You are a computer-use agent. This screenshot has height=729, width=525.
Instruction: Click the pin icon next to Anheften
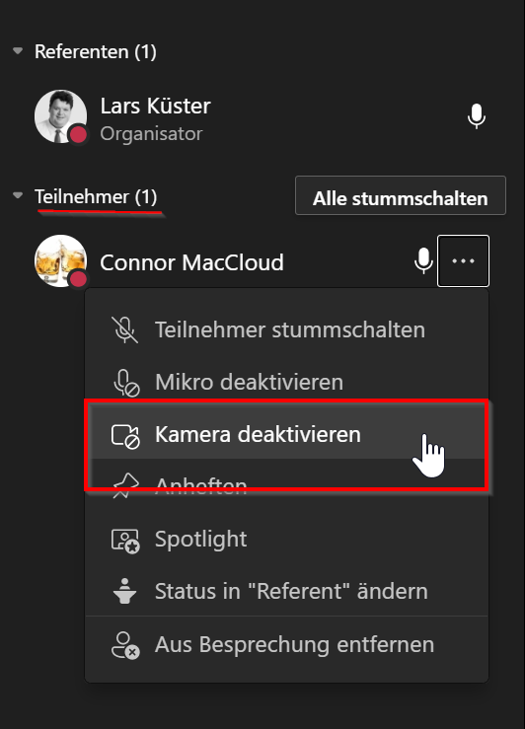coord(125,486)
